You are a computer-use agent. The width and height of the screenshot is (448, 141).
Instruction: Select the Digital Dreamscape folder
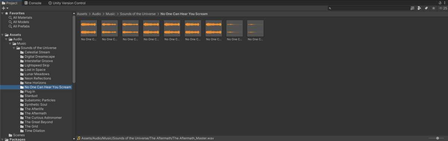pyautogui.click(x=37, y=57)
